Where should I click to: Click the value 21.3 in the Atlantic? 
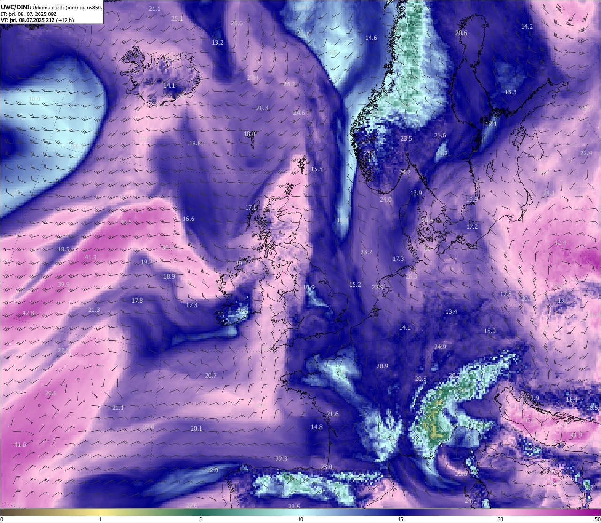(94, 310)
